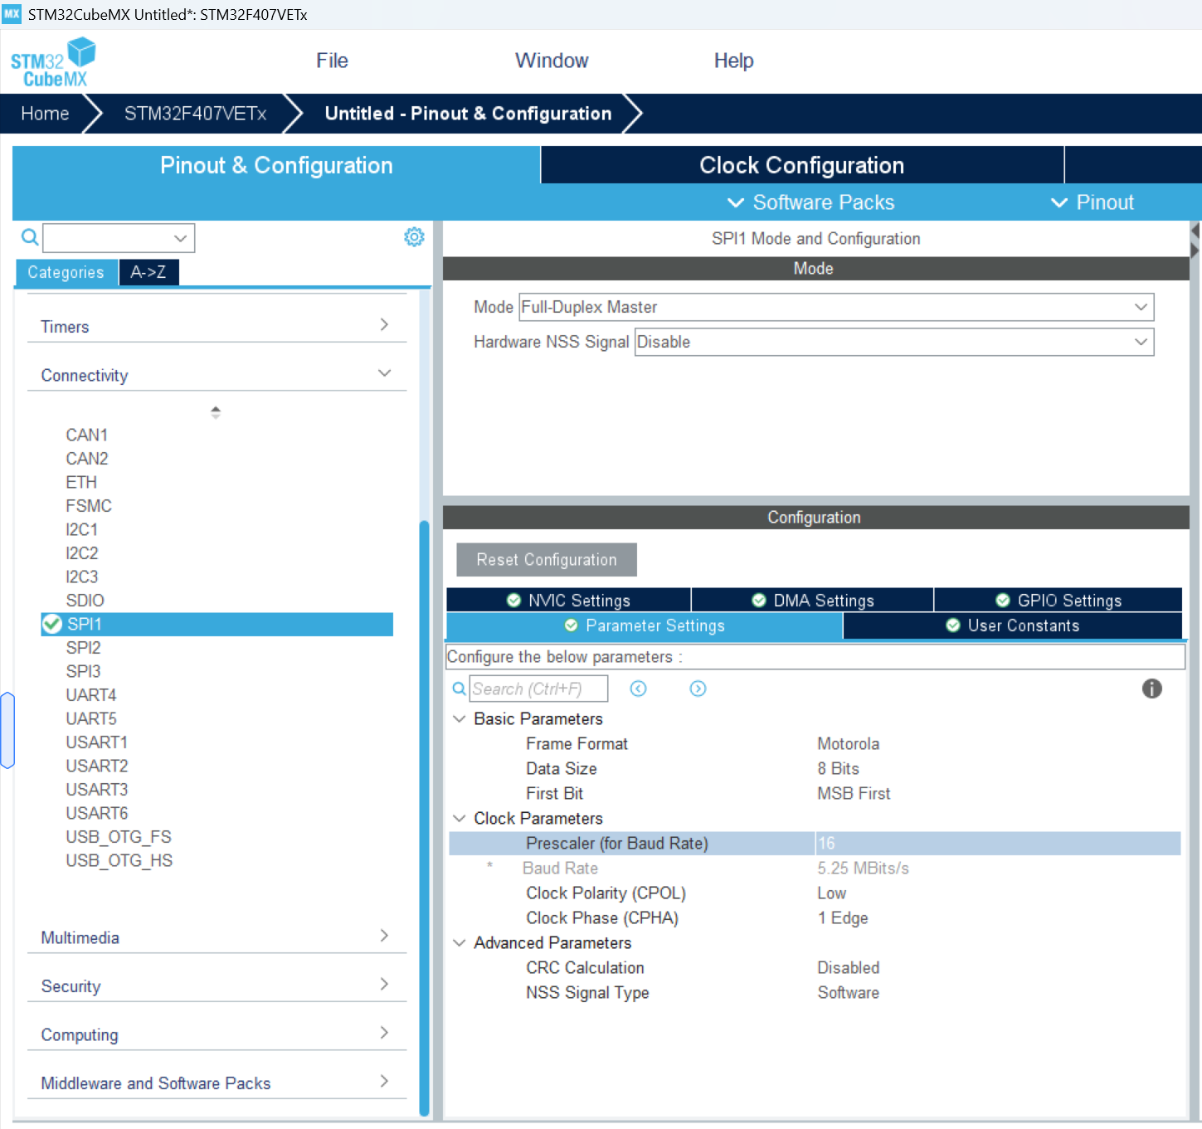Click the Prescaler value 16

click(998, 843)
